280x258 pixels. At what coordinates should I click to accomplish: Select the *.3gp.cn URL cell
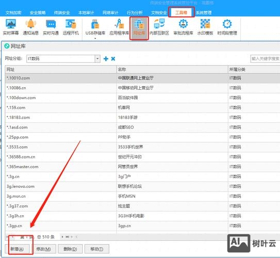pyautogui.click(x=61, y=225)
